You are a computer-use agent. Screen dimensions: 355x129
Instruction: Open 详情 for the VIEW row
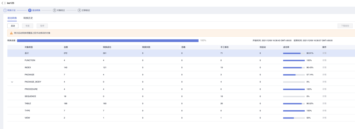point(324,118)
